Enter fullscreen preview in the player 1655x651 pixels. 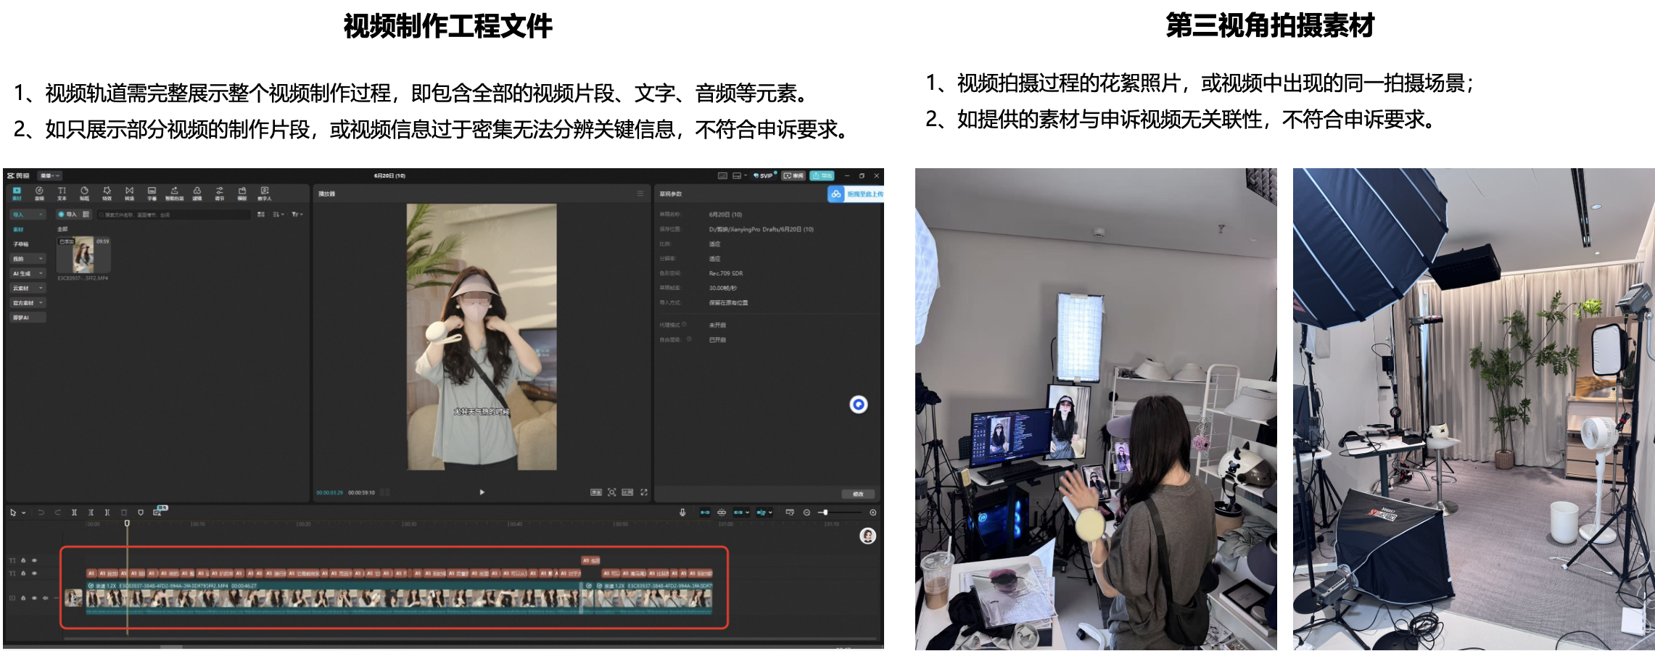coord(644,492)
